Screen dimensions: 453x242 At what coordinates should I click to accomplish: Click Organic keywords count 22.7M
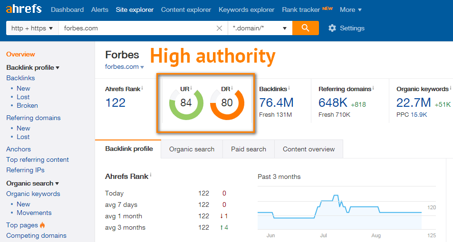414,102
